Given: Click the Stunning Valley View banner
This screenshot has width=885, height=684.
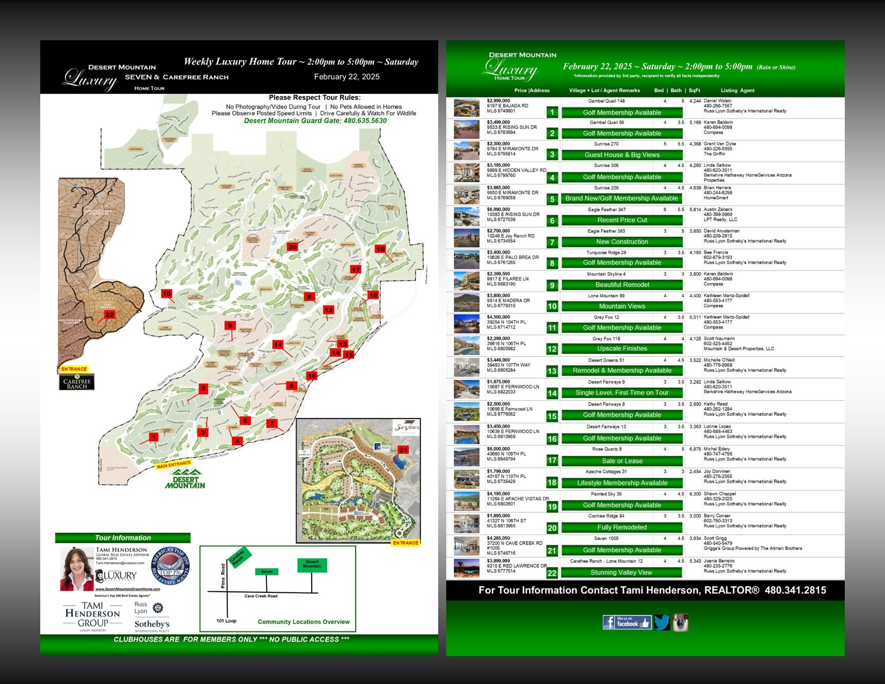Looking at the screenshot, I should point(622,572).
